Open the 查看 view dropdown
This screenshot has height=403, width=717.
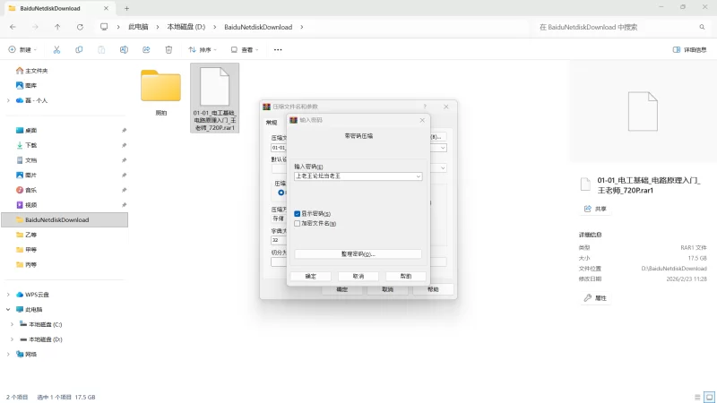[x=246, y=50]
